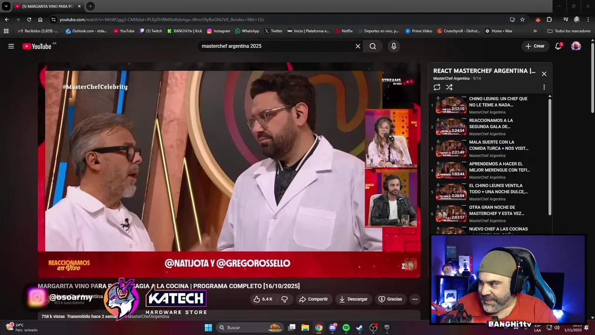The height and width of the screenshot is (335, 595).
Task: Open thumbnail of Aprendemos a hacer el mejor merengue
Action: pos(451,170)
